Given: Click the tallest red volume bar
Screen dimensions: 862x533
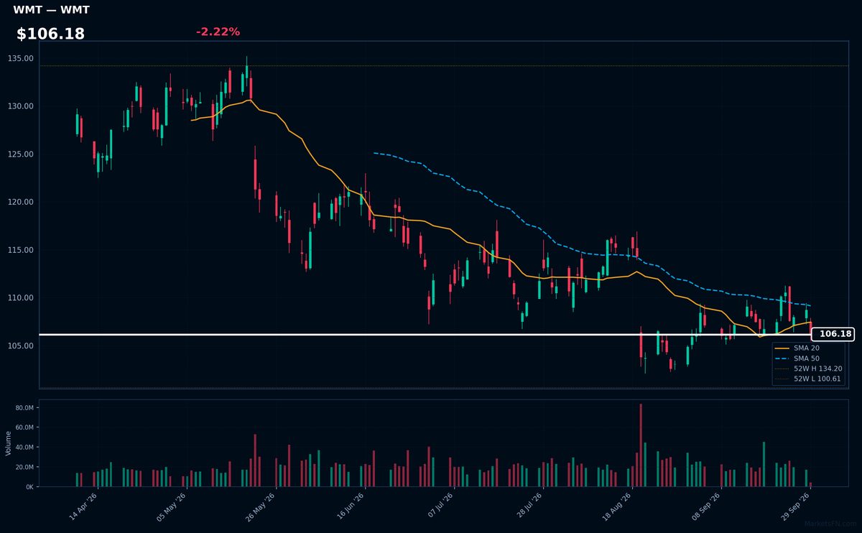Looking at the screenshot, I should point(641,445).
